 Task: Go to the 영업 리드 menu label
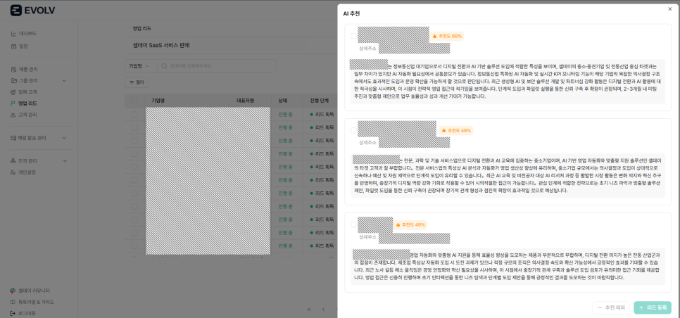click(x=27, y=103)
